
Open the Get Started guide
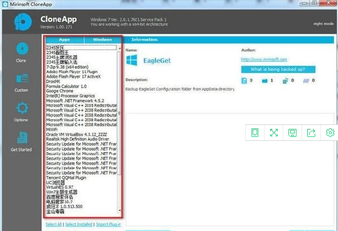point(22,141)
